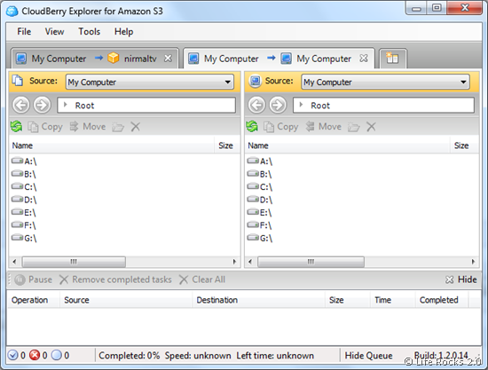Click the blue pending status counter icon
The height and width of the screenshot is (370, 488).
coord(56,355)
